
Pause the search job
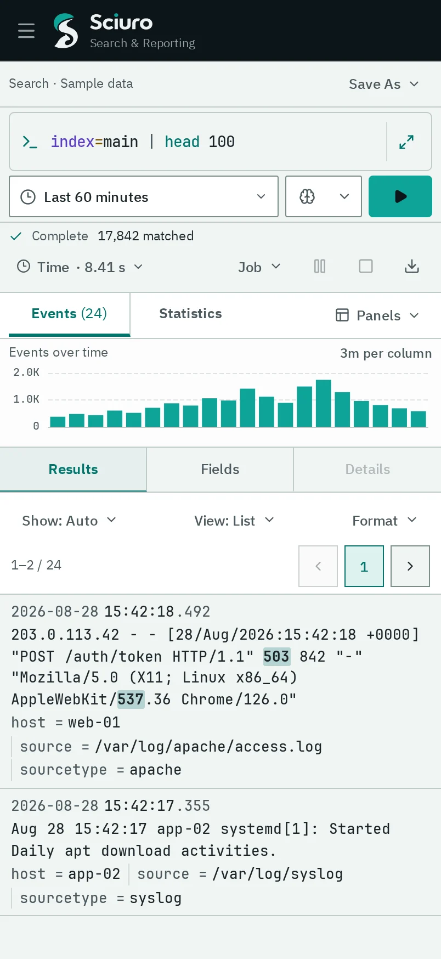click(320, 267)
